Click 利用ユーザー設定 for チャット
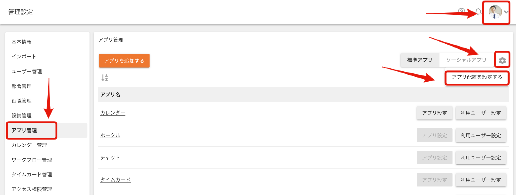 point(481,158)
